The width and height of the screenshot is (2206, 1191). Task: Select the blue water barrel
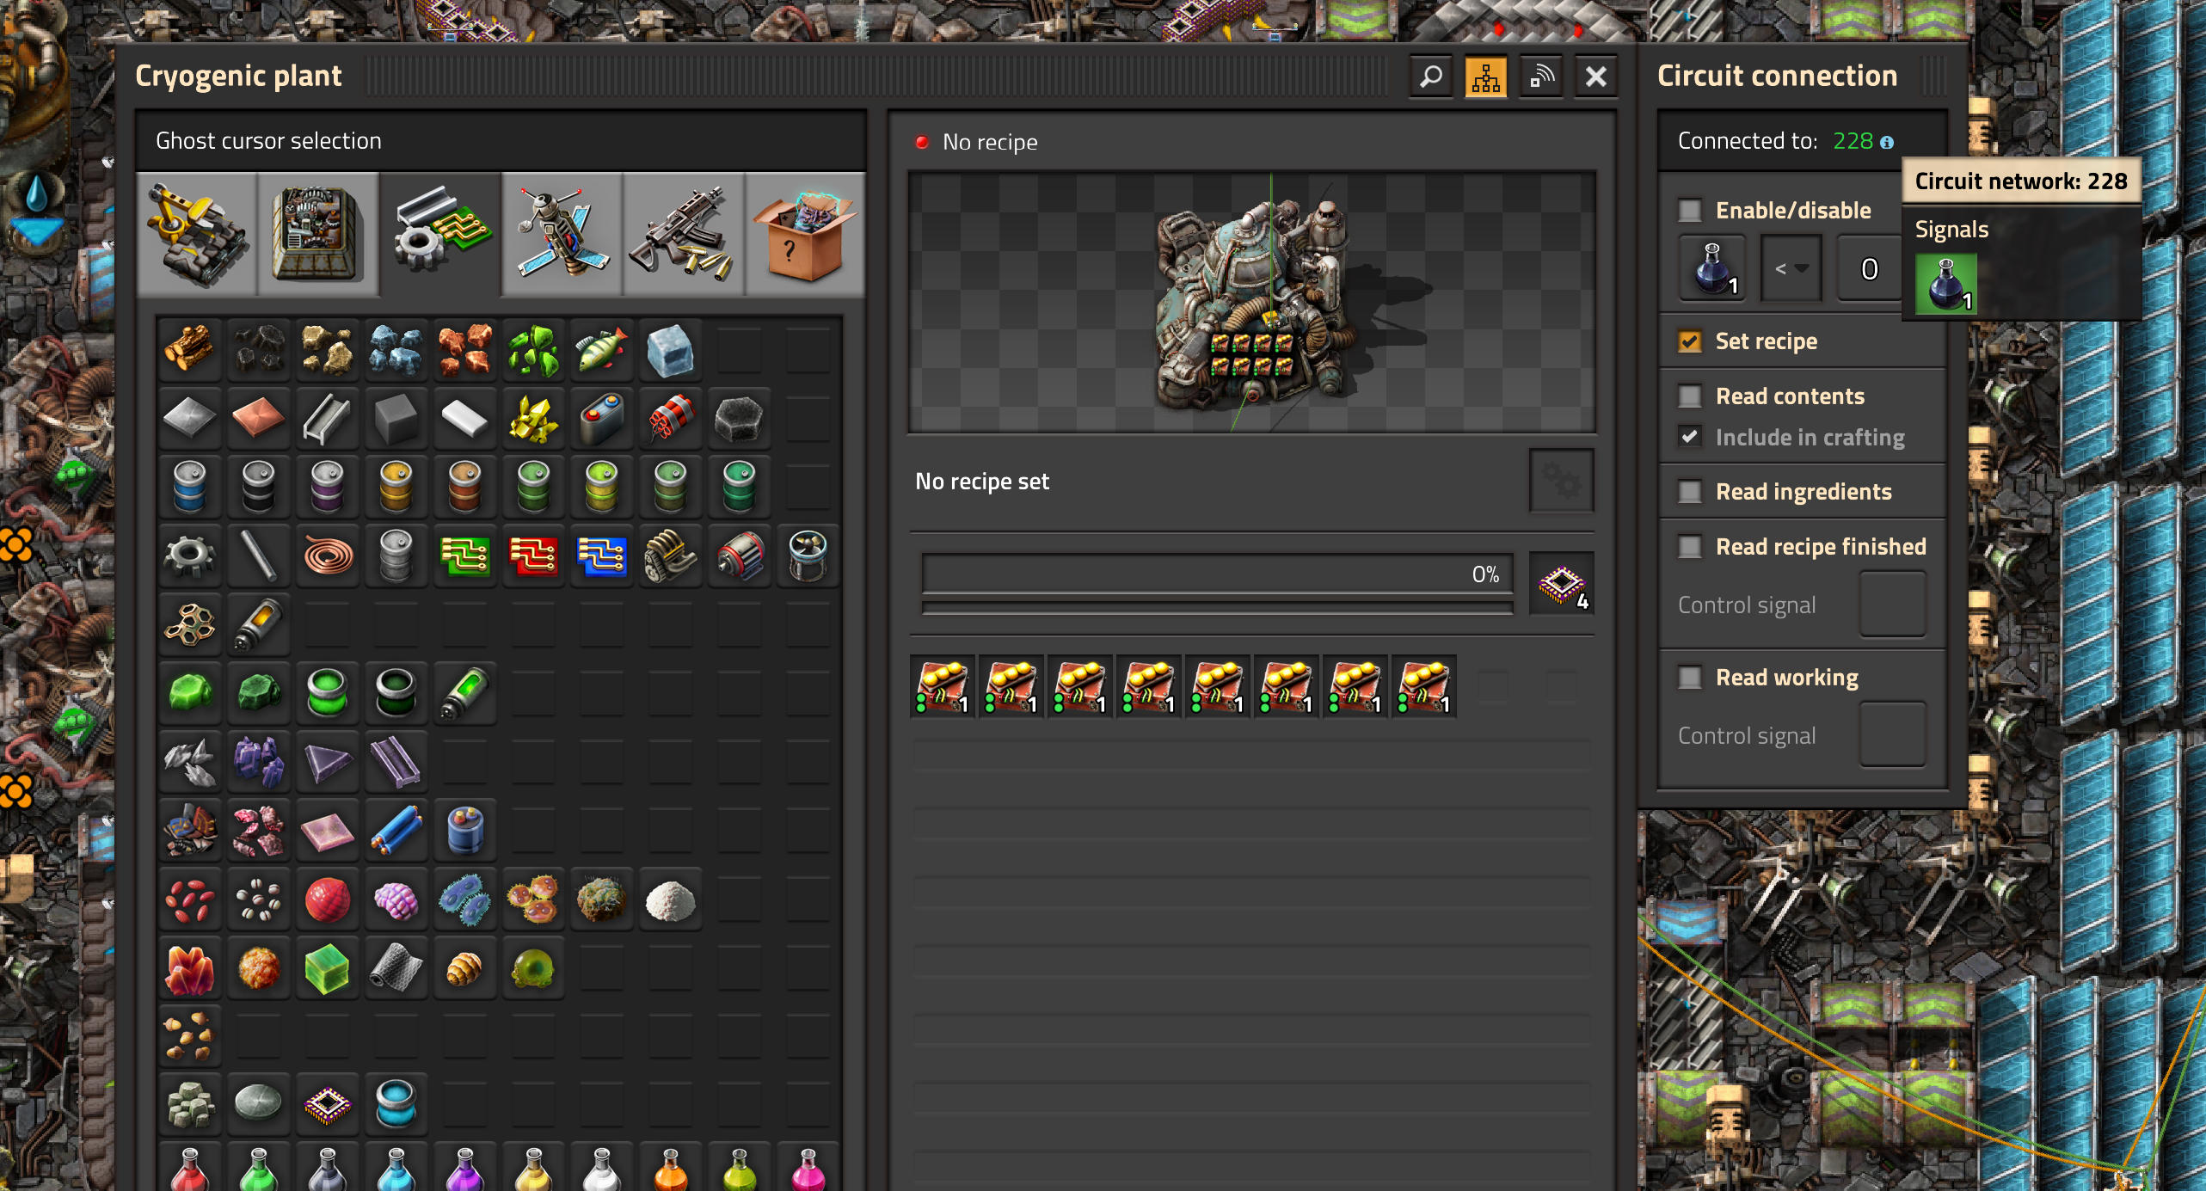click(190, 487)
